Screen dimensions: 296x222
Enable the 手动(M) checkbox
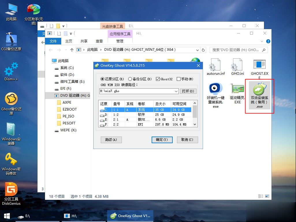click(185, 79)
